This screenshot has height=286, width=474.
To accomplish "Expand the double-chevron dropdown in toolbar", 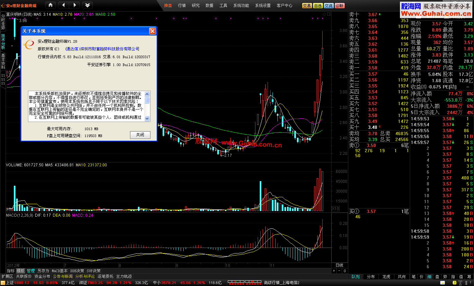I will tap(87, 5).
